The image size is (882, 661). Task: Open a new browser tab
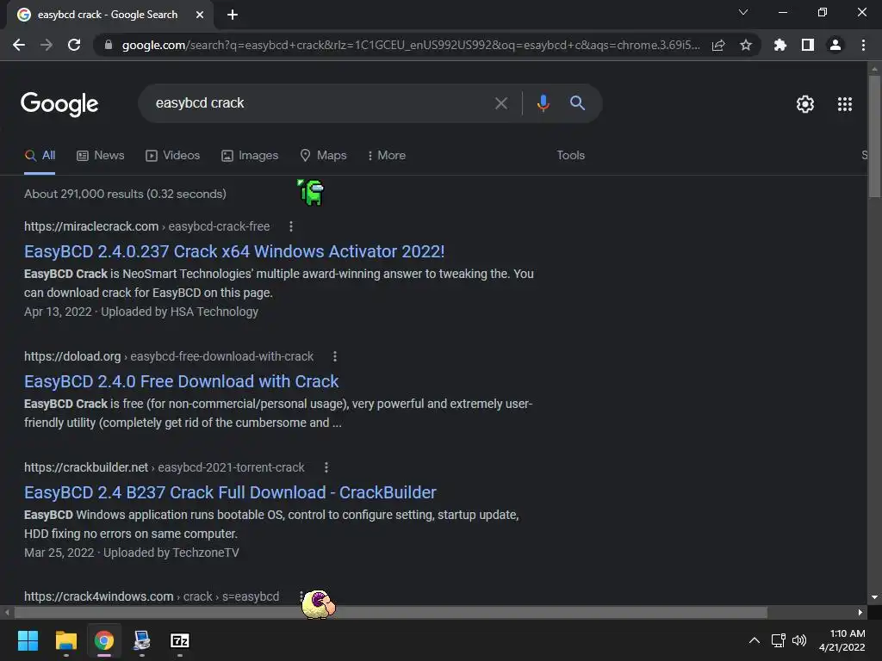coord(233,15)
